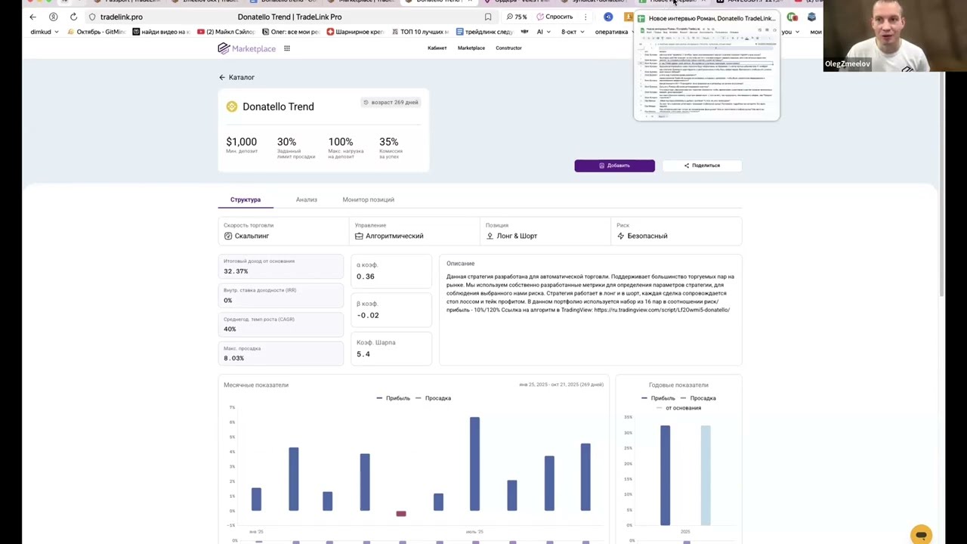Click the Лонг & Шорт position icon
This screenshot has height=544, width=967.
(490, 236)
